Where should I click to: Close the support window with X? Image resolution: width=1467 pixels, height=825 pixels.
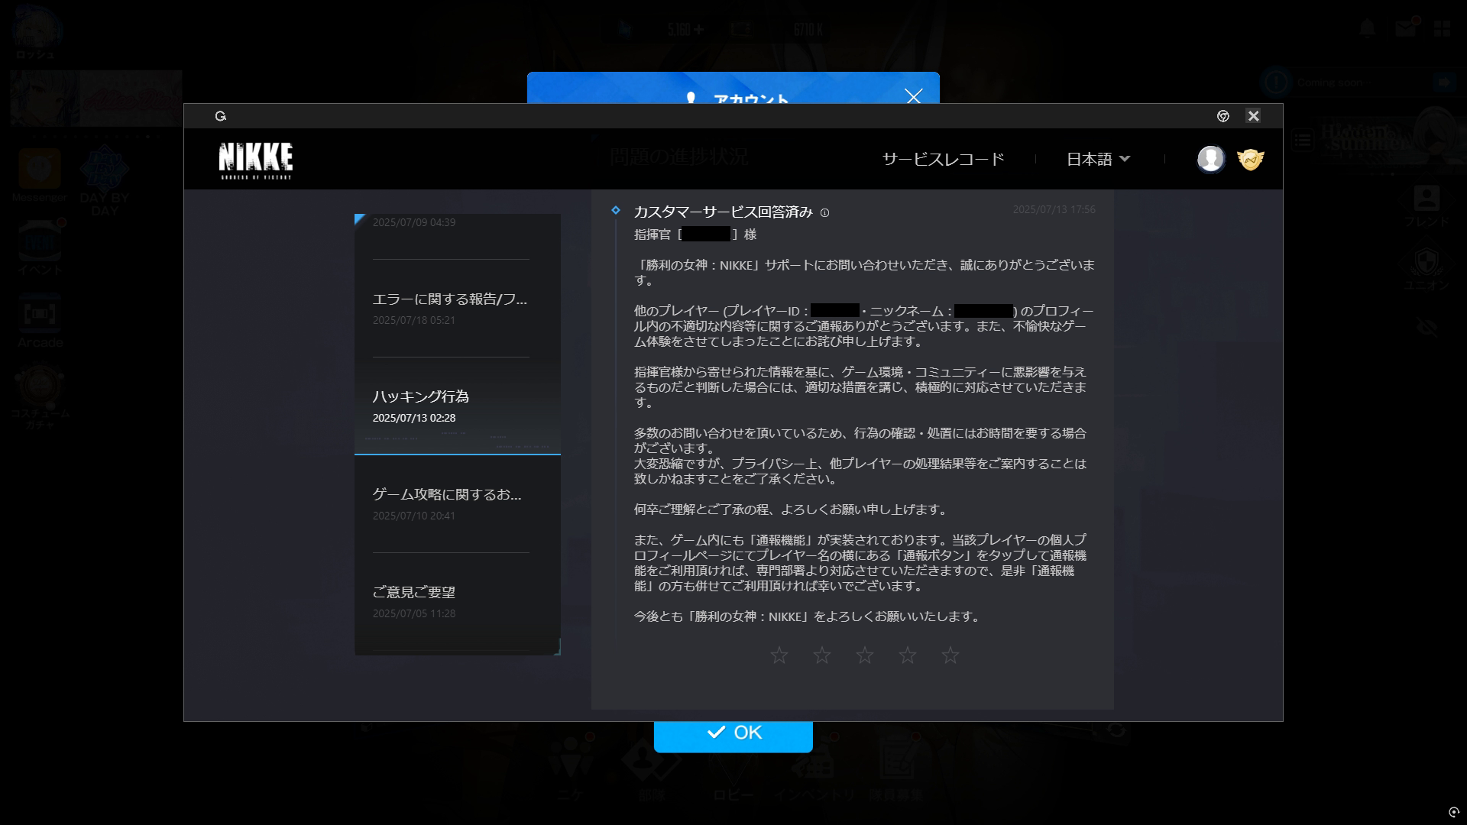pos(1253,116)
